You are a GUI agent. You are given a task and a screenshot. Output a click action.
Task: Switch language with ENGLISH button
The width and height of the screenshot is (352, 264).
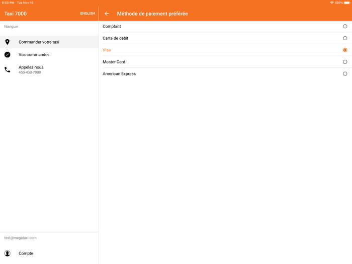tap(87, 14)
